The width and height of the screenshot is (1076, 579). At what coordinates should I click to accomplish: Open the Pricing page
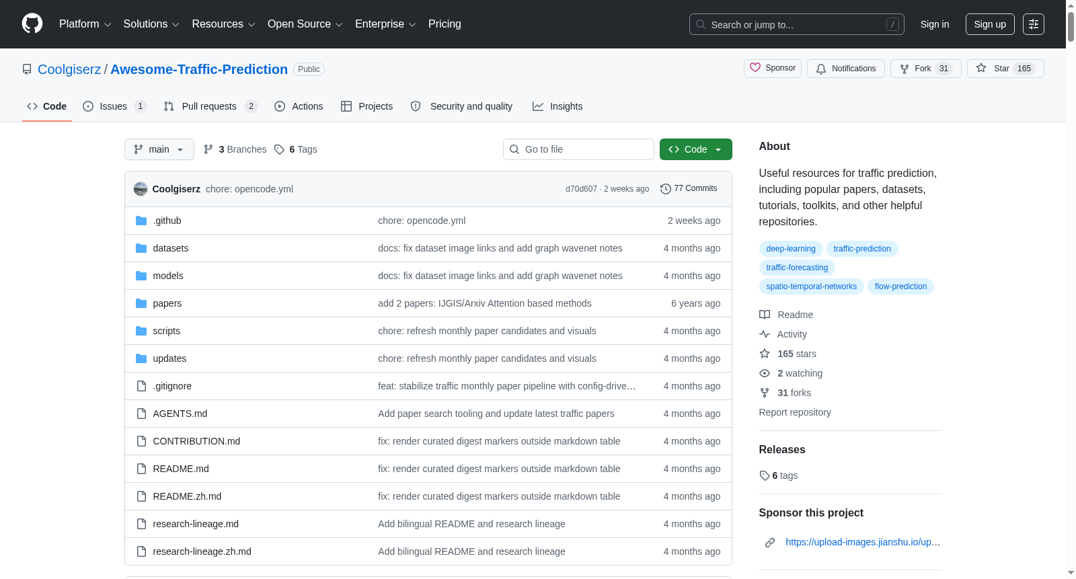point(445,24)
